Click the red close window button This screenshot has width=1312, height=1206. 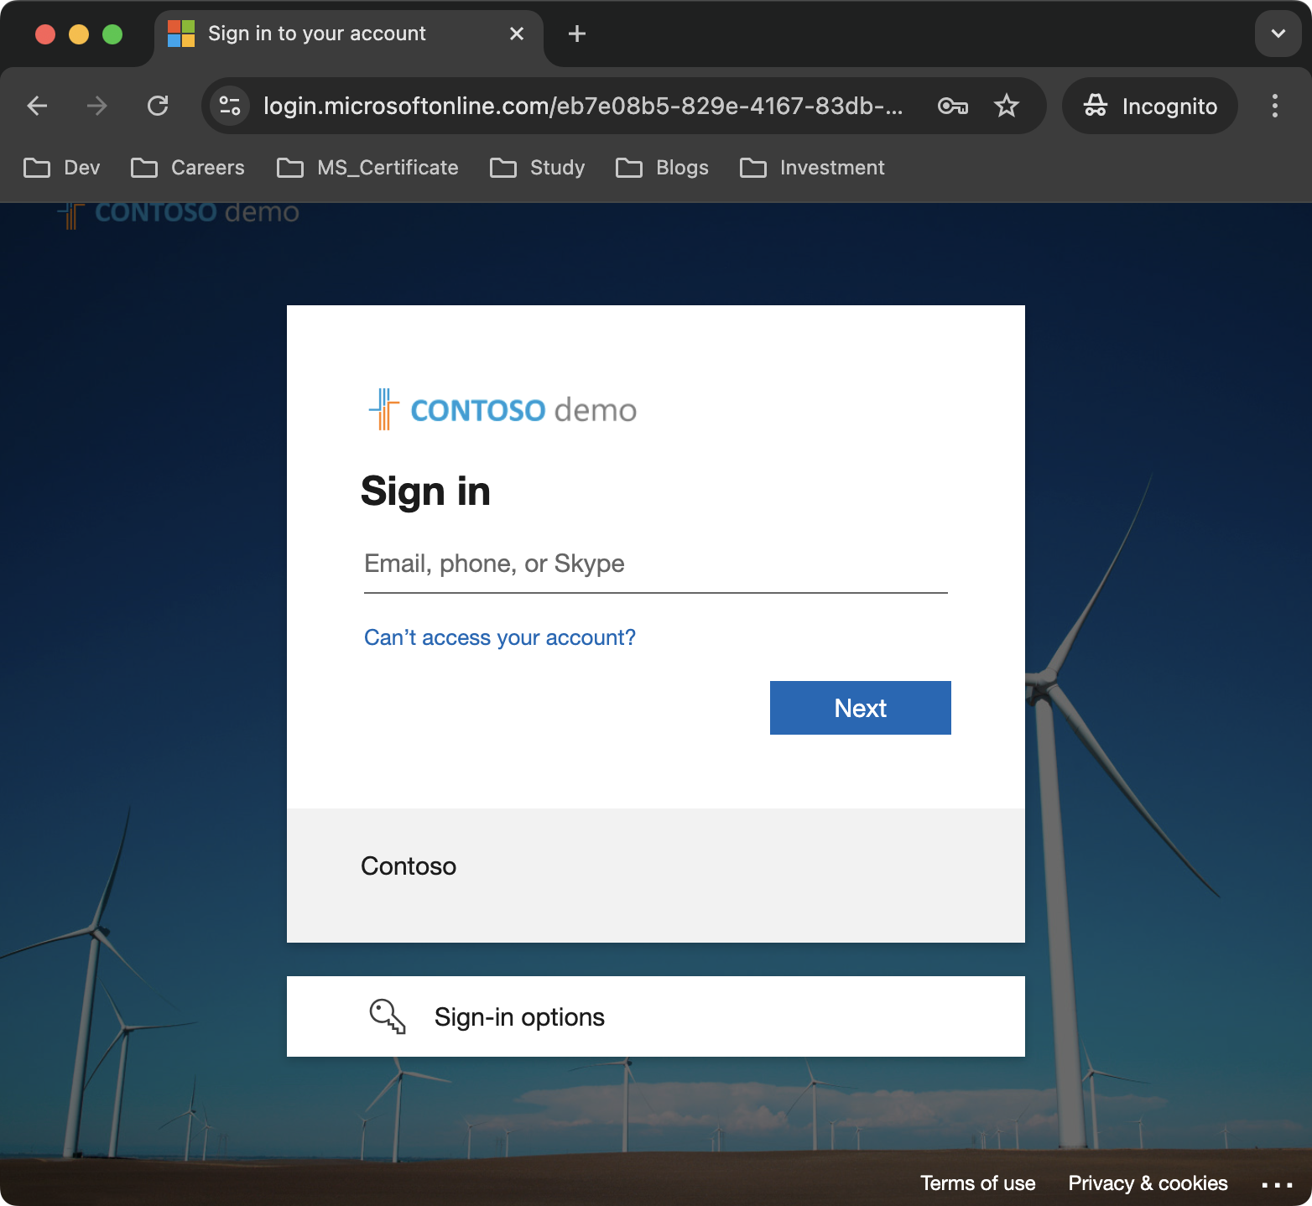[45, 34]
